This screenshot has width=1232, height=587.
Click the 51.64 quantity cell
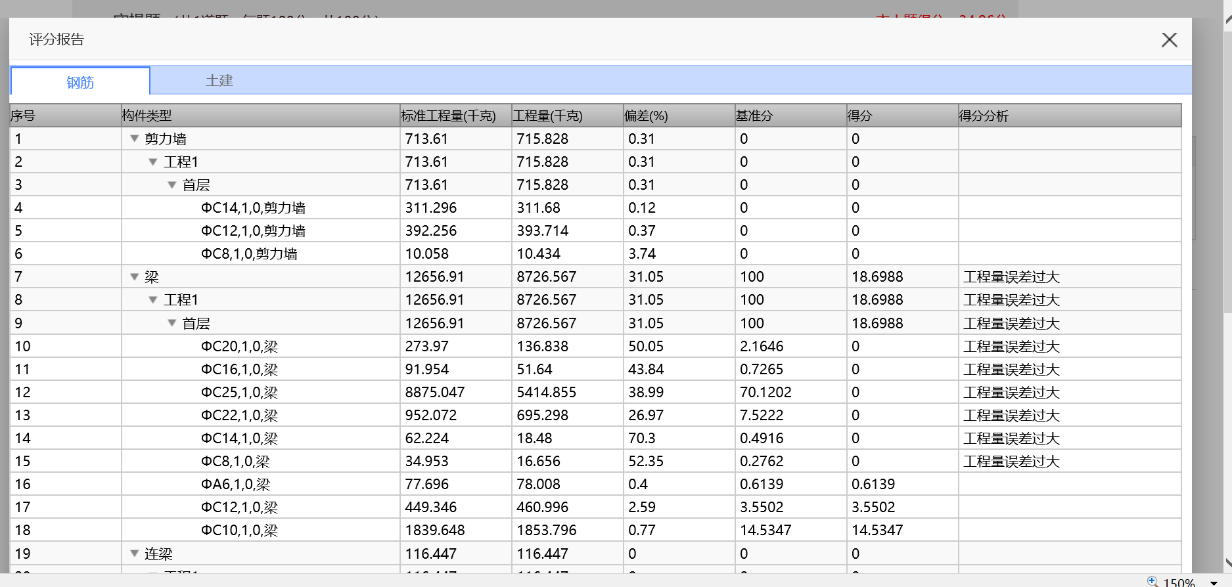pyautogui.click(x=568, y=369)
